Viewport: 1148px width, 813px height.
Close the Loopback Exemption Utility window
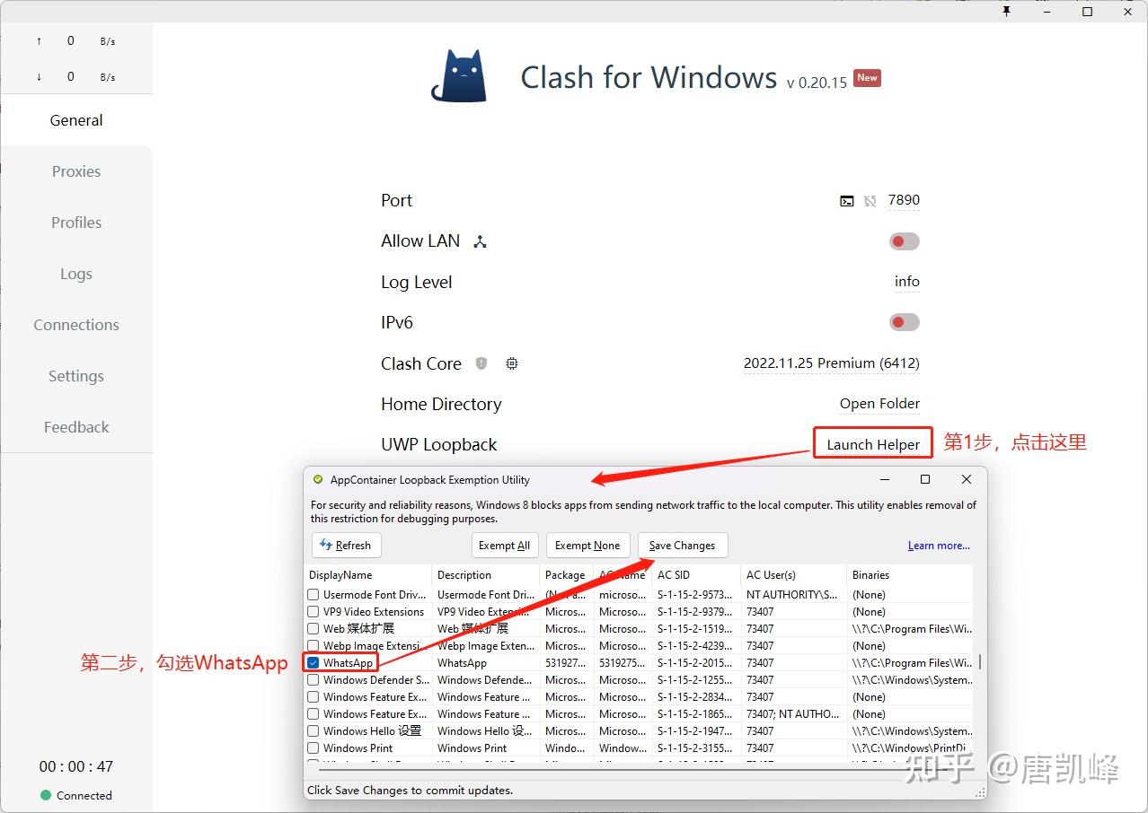pyautogui.click(x=967, y=480)
